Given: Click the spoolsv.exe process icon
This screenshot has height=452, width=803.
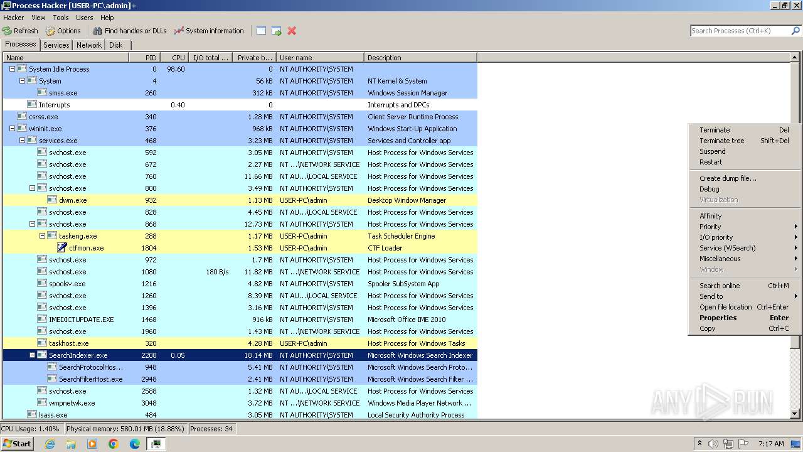Looking at the screenshot, I should tap(42, 284).
